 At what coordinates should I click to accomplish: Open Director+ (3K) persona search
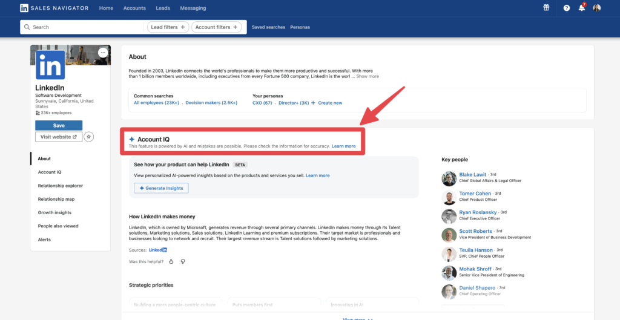[x=294, y=103]
